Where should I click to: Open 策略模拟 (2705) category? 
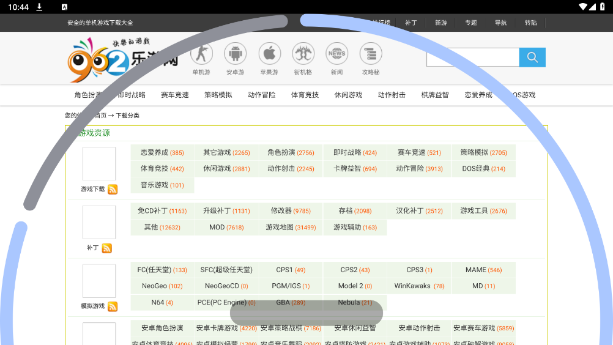[483, 153]
